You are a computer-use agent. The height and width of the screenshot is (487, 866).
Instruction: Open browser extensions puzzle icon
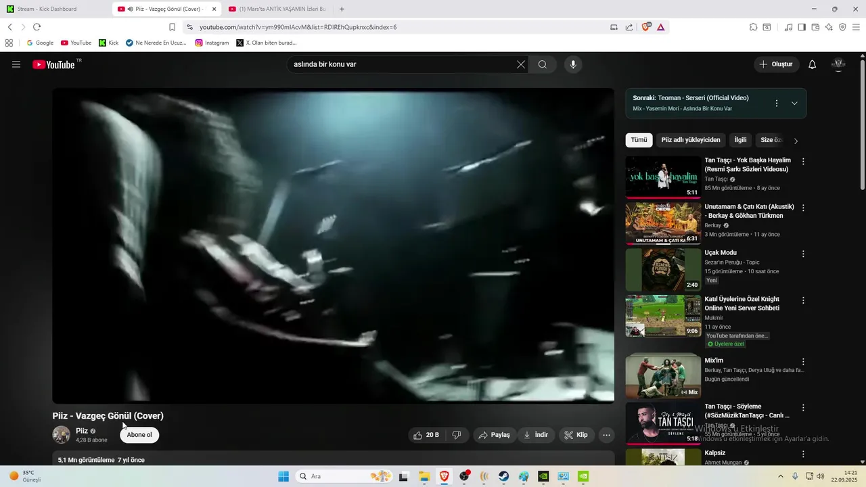coord(753,27)
